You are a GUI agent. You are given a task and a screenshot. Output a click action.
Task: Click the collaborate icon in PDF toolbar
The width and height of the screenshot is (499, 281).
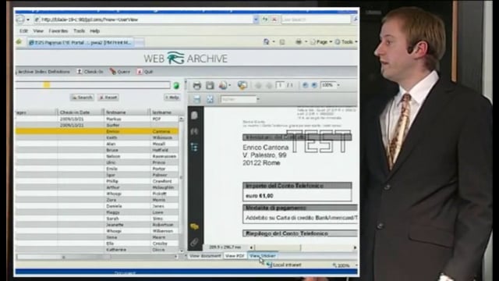242,85
